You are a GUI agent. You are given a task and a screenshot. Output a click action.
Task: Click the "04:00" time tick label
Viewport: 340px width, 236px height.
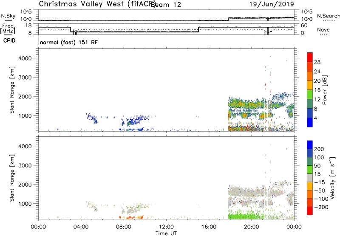coord(81,227)
